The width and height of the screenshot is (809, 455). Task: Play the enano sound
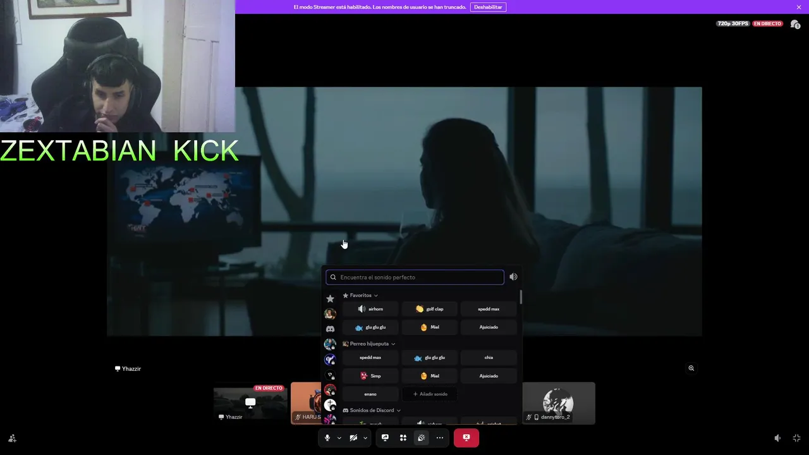point(370,394)
